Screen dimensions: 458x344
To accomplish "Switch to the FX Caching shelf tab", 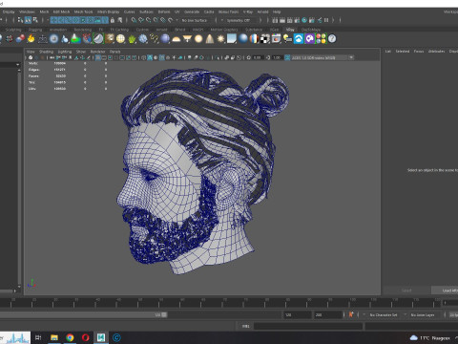I will pos(119,30).
